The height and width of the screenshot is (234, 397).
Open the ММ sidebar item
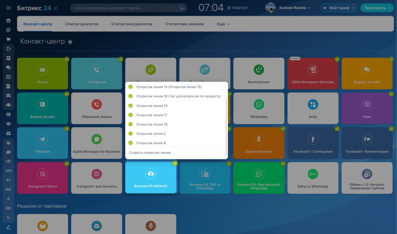pos(8,171)
